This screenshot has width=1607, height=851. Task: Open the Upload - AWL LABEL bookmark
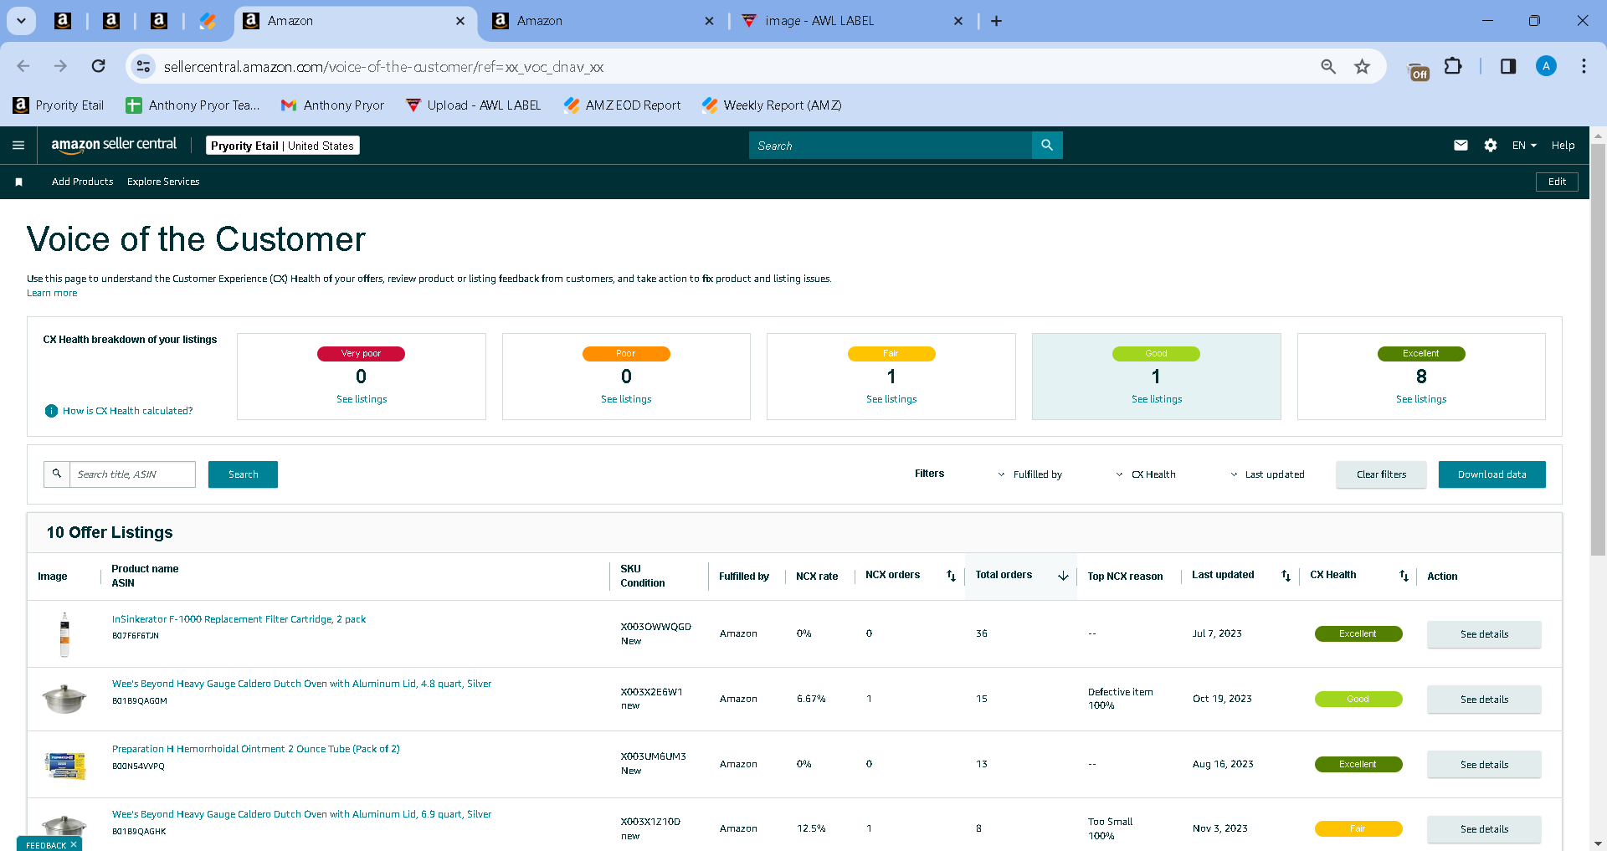pyautogui.click(x=473, y=105)
